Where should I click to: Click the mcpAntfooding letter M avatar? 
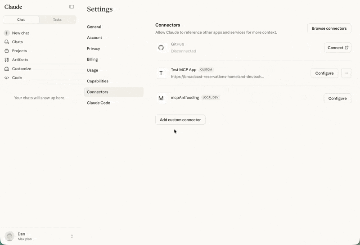(161, 98)
